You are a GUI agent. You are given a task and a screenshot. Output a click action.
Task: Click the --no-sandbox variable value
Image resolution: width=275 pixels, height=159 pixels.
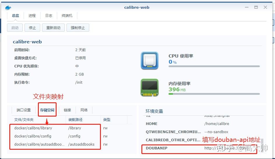(x=216, y=132)
